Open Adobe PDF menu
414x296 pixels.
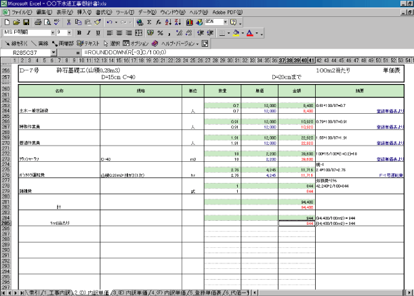tap(228, 12)
